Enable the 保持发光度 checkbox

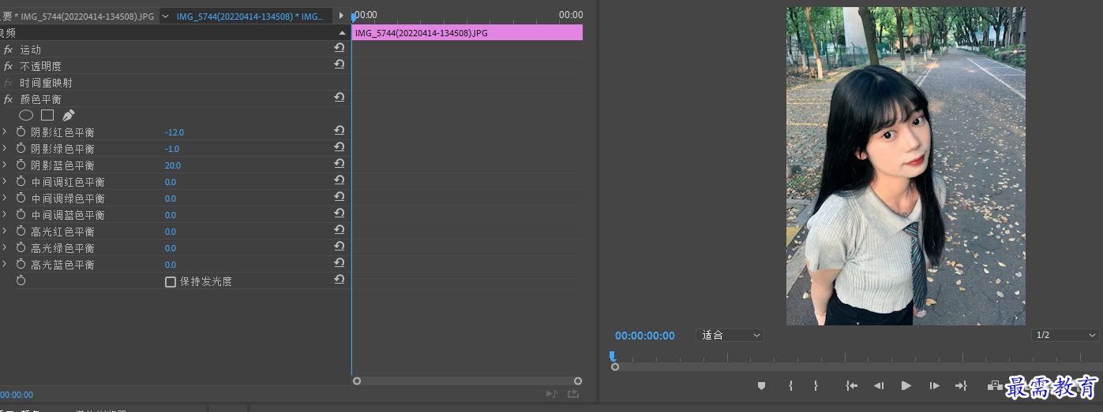coord(170,281)
